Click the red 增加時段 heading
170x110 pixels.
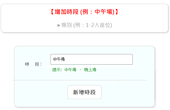pyautogui.click(x=84, y=12)
